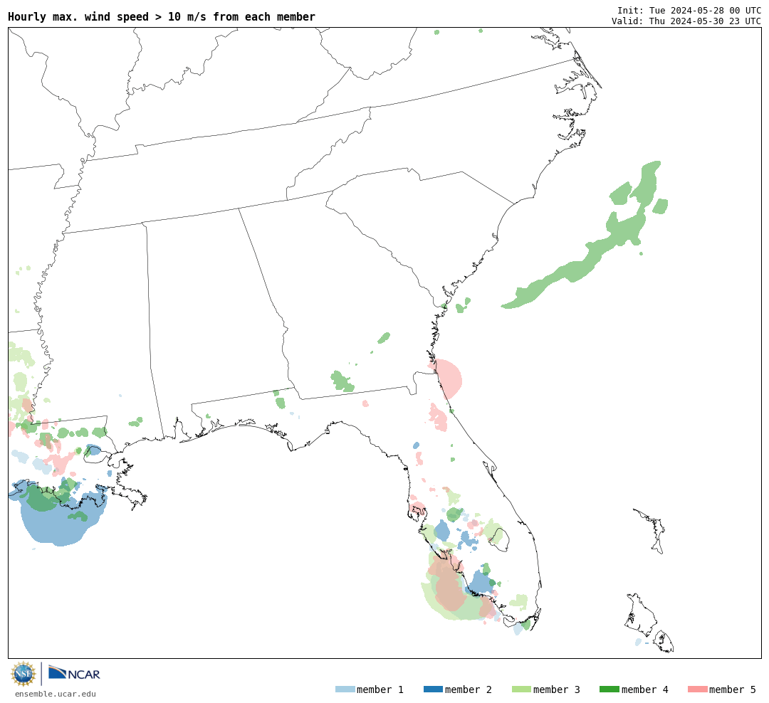Viewport: 769px width, 703px height.
Task: Click the member 1 legend color swatch
Action: click(345, 689)
